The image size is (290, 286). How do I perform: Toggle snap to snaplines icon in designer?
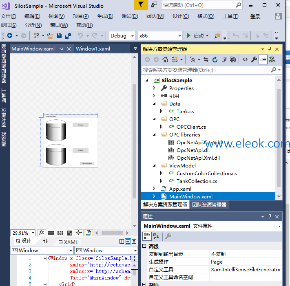point(79,233)
